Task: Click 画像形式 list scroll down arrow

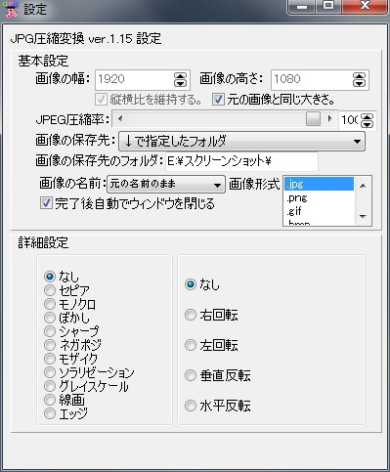Action: click(x=363, y=216)
